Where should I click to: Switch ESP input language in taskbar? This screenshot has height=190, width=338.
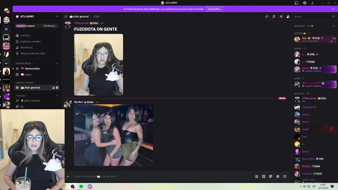pyautogui.click(x=314, y=187)
